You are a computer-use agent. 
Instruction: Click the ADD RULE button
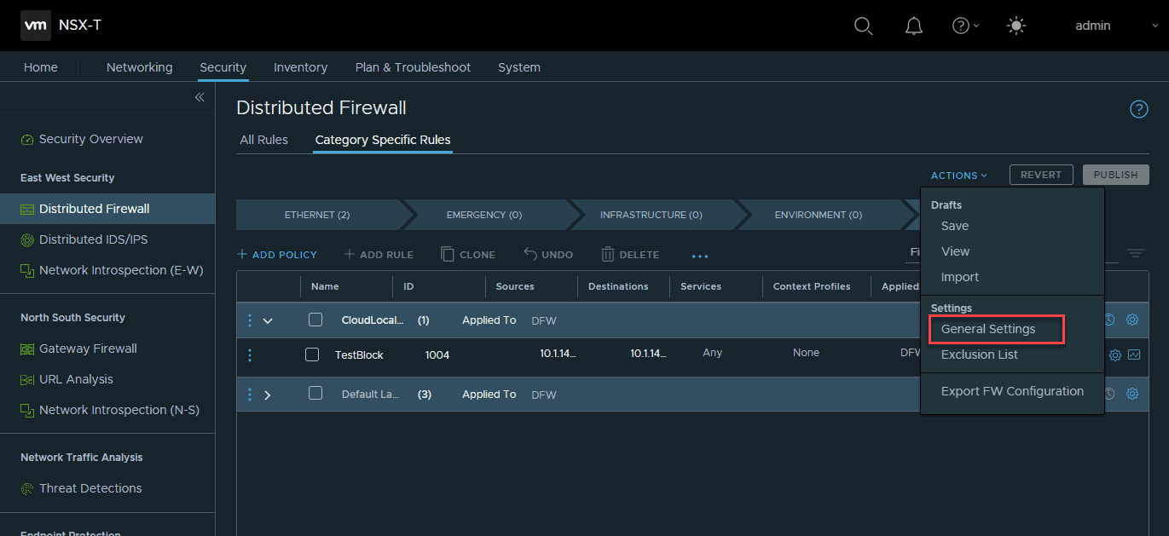(x=379, y=255)
